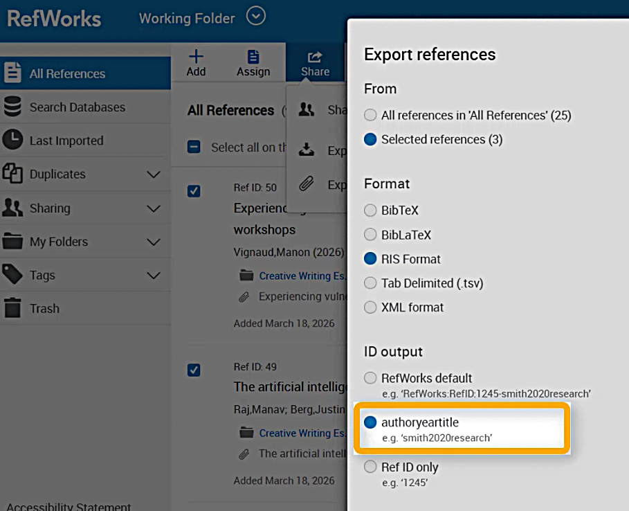Select Ref ID only output

pyautogui.click(x=371, y=467)
